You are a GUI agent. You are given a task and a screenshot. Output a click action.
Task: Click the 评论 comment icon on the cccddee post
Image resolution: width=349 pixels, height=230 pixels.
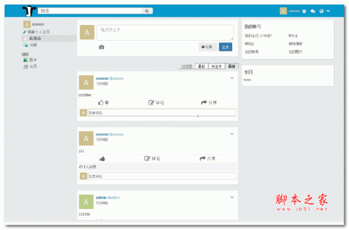151,102
